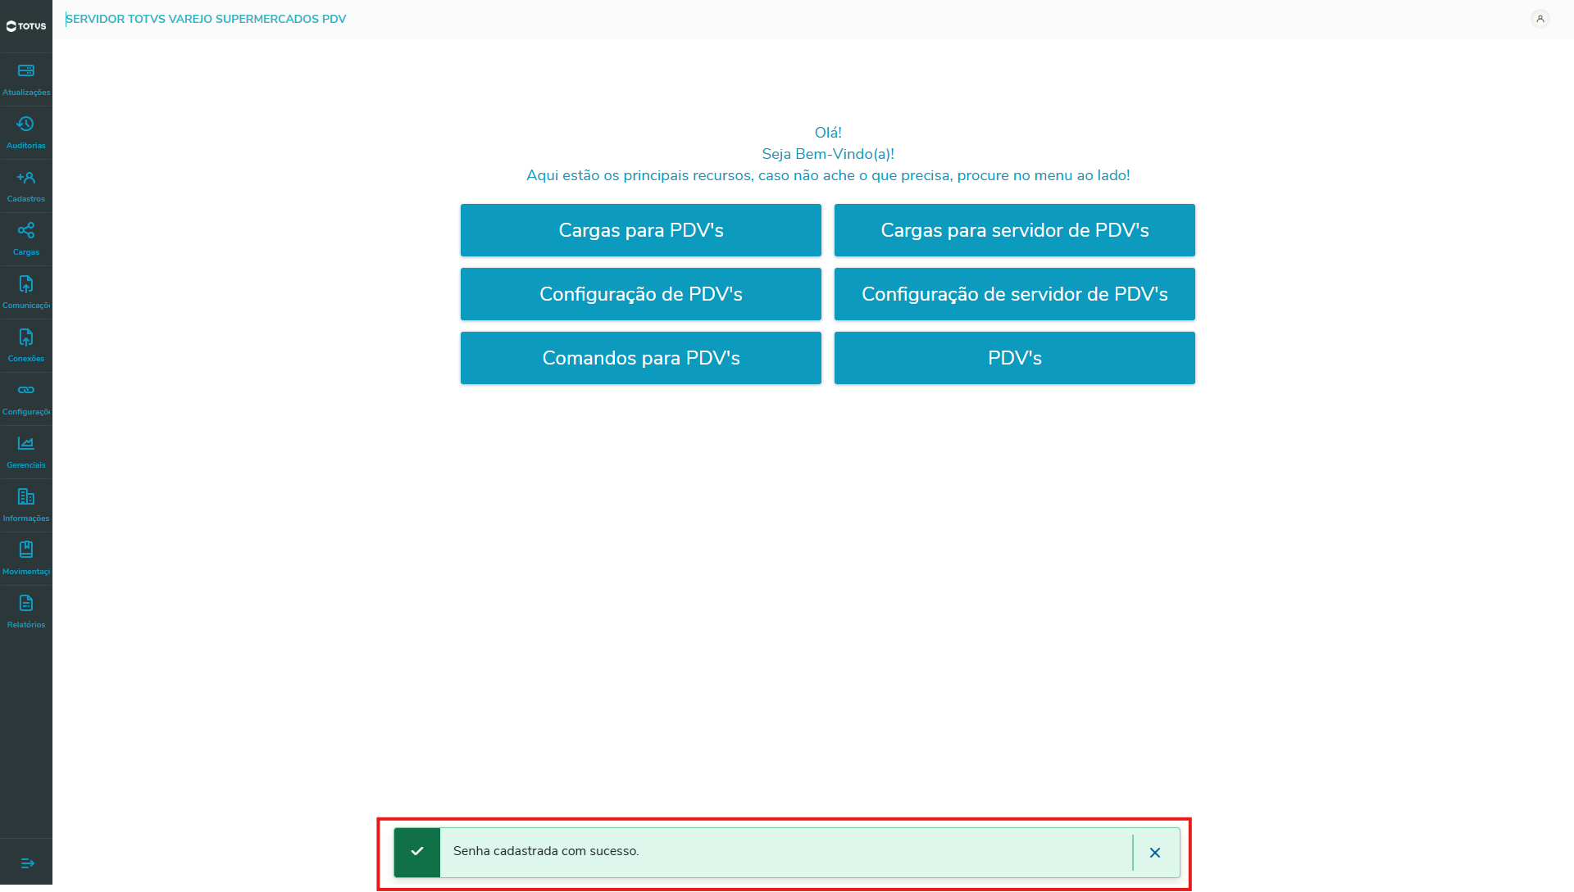This screenshot has height=892, width=1574.
Task: Open the Conexões sidebar icon
Action: coord(26,337)
